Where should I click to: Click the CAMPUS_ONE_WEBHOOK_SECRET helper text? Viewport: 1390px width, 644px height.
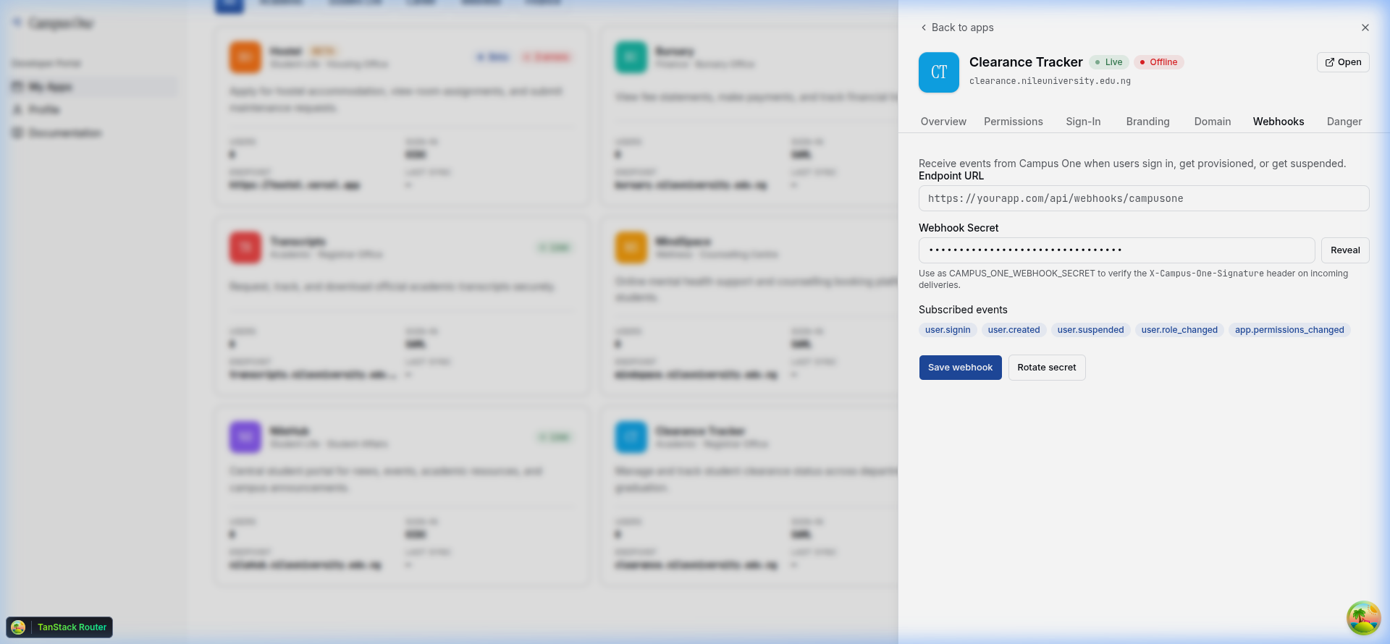[x=1133, y=279]
